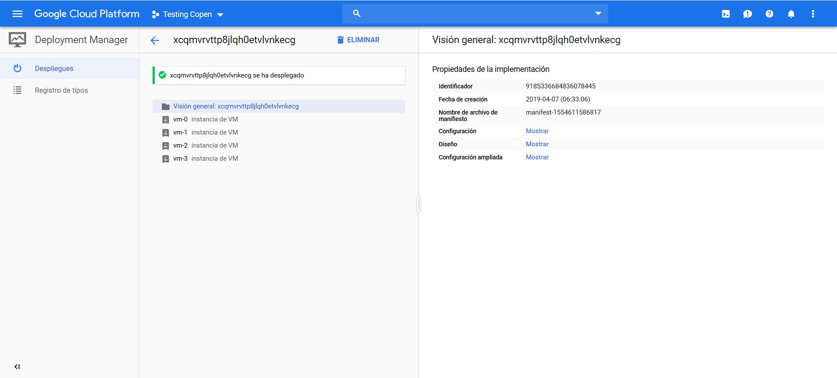Select vm-0 instancia de VM

279,119
